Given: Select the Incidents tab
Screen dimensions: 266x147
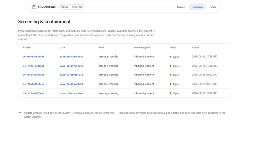Looking at the screenshot, I should pos(197,7).
